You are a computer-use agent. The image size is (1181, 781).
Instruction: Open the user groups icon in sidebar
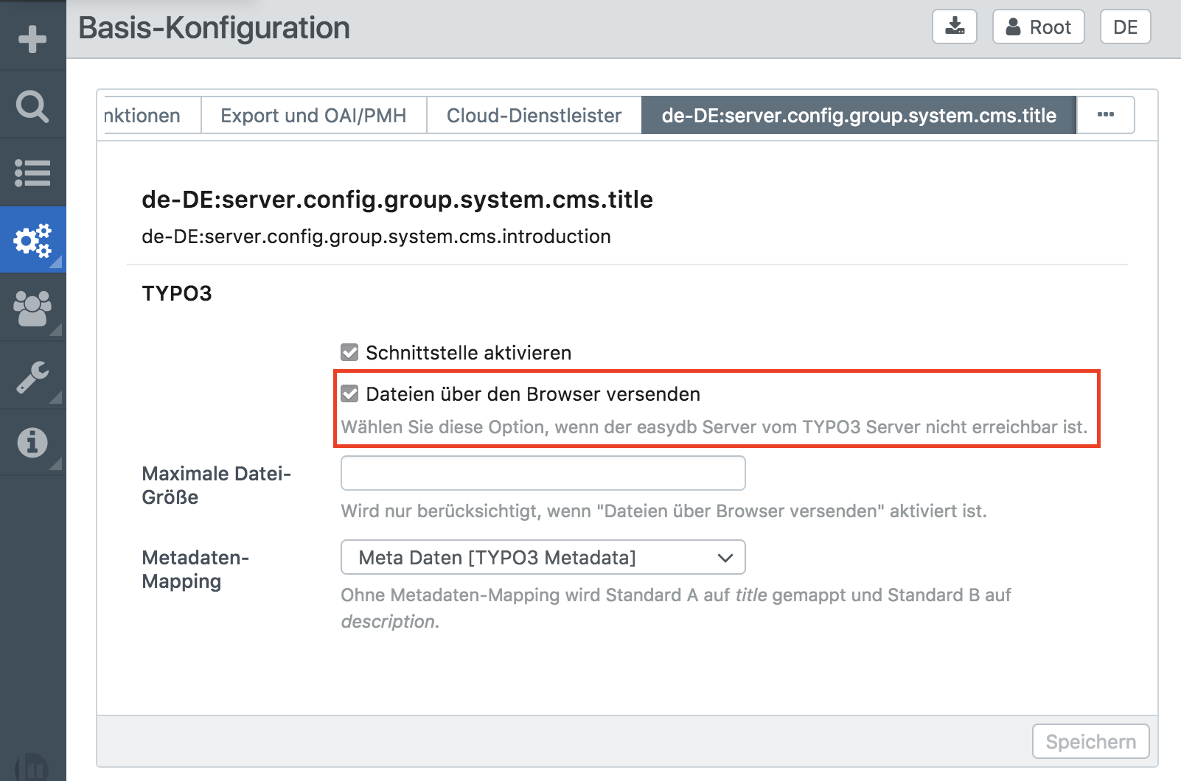[32, 308]
